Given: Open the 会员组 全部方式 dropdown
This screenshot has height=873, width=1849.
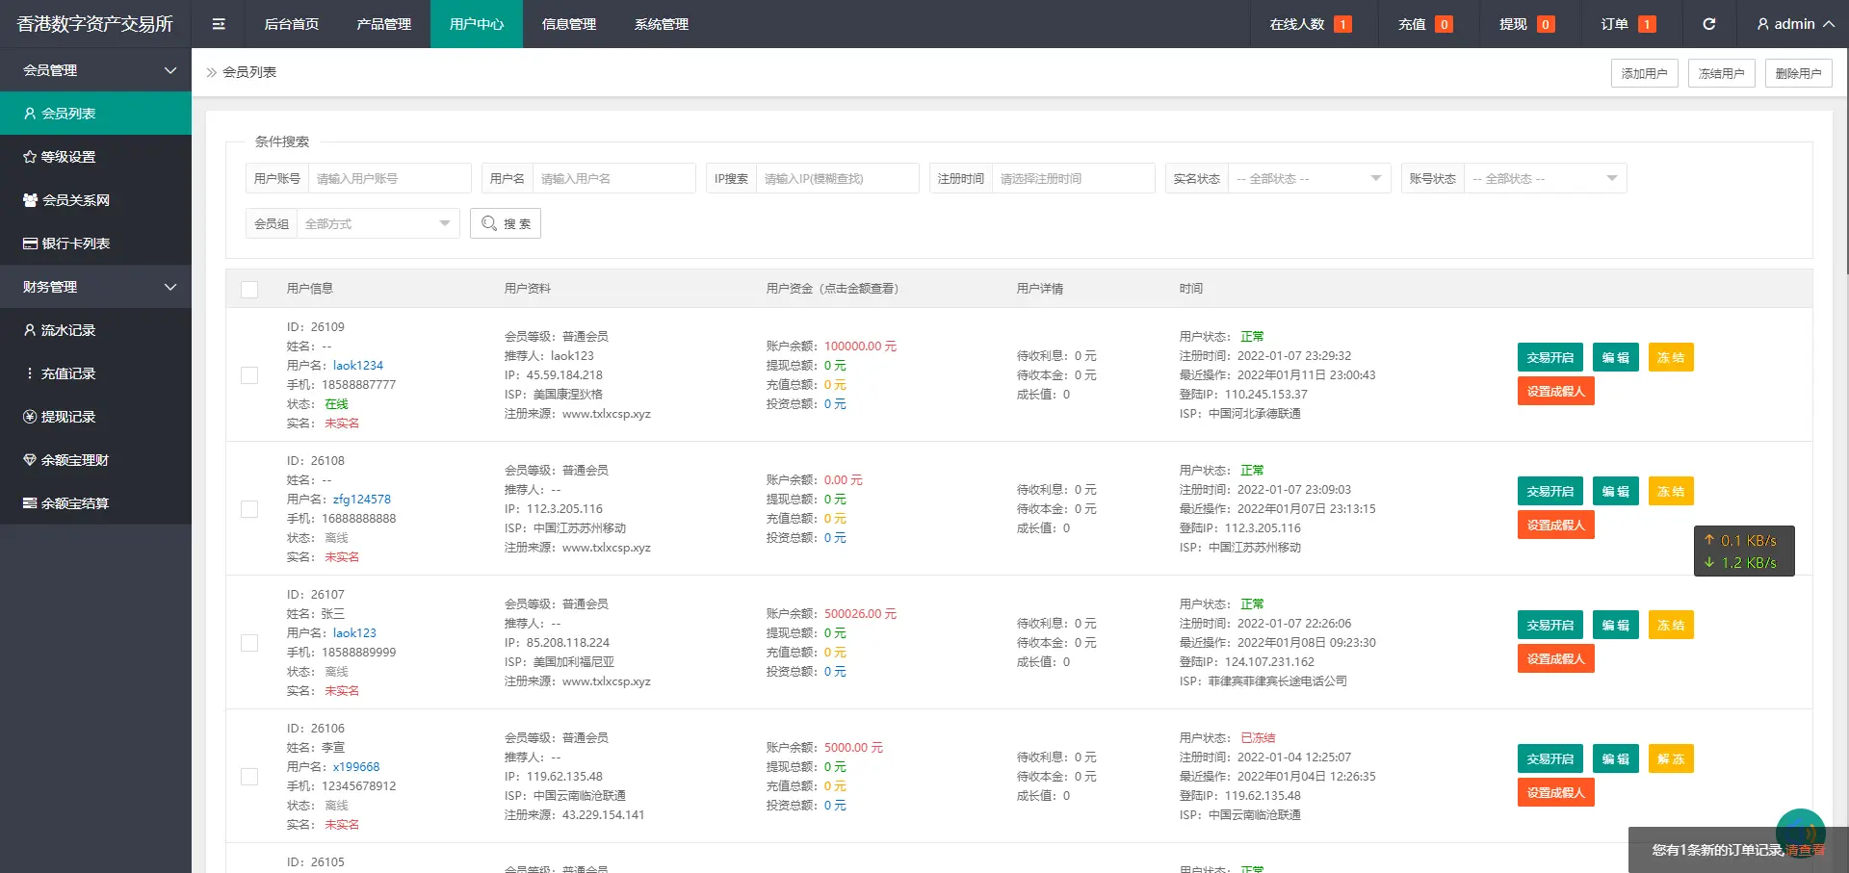Looking at the screenshot, I should tap(378, 222).
